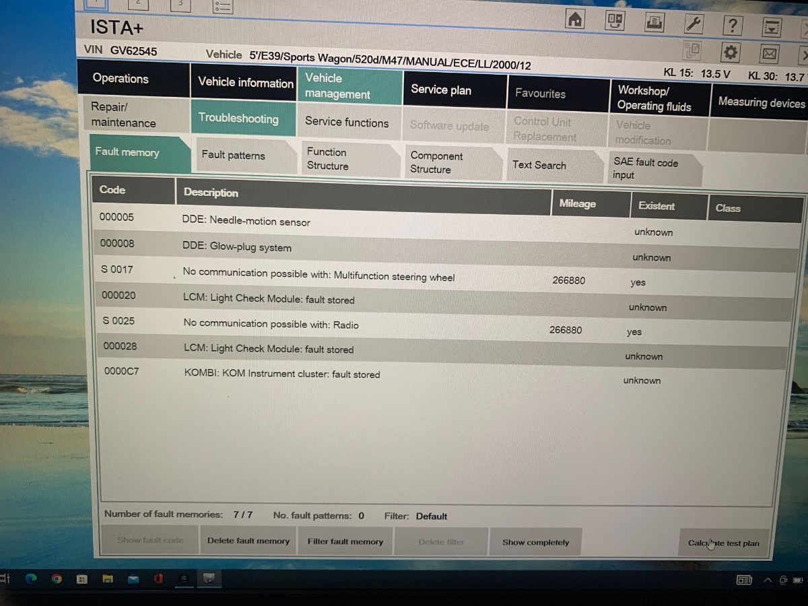Click the gear settings icon

(730, 53)
